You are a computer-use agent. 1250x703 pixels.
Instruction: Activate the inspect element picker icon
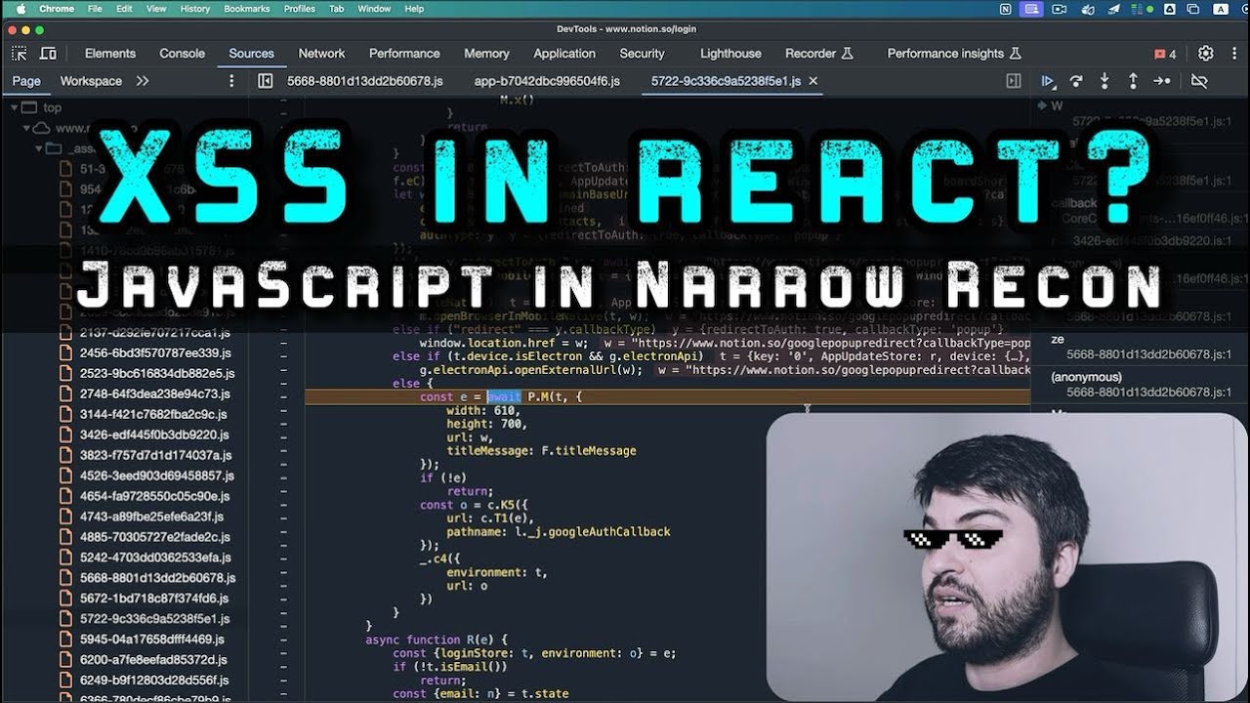tap(20, 54)
